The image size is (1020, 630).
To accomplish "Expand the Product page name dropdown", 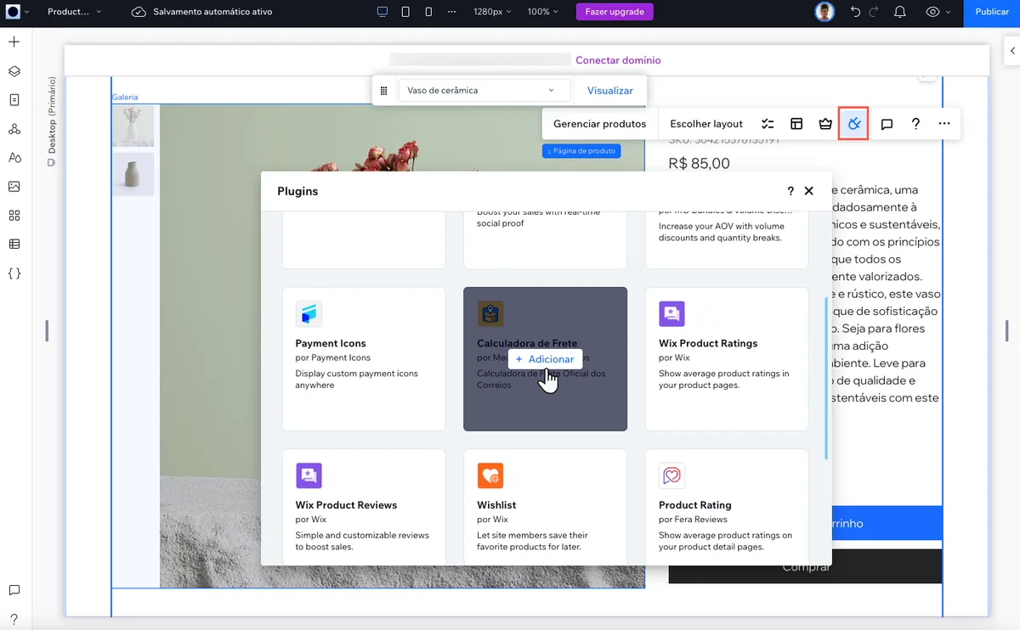I will 74,12.
